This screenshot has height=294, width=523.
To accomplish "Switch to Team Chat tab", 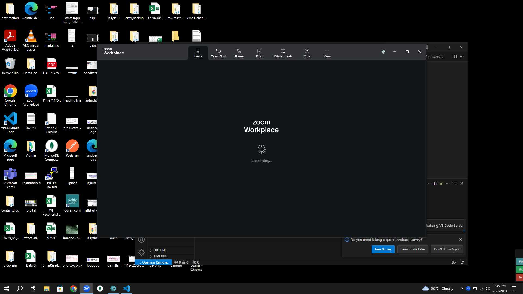I will (218, 53).
